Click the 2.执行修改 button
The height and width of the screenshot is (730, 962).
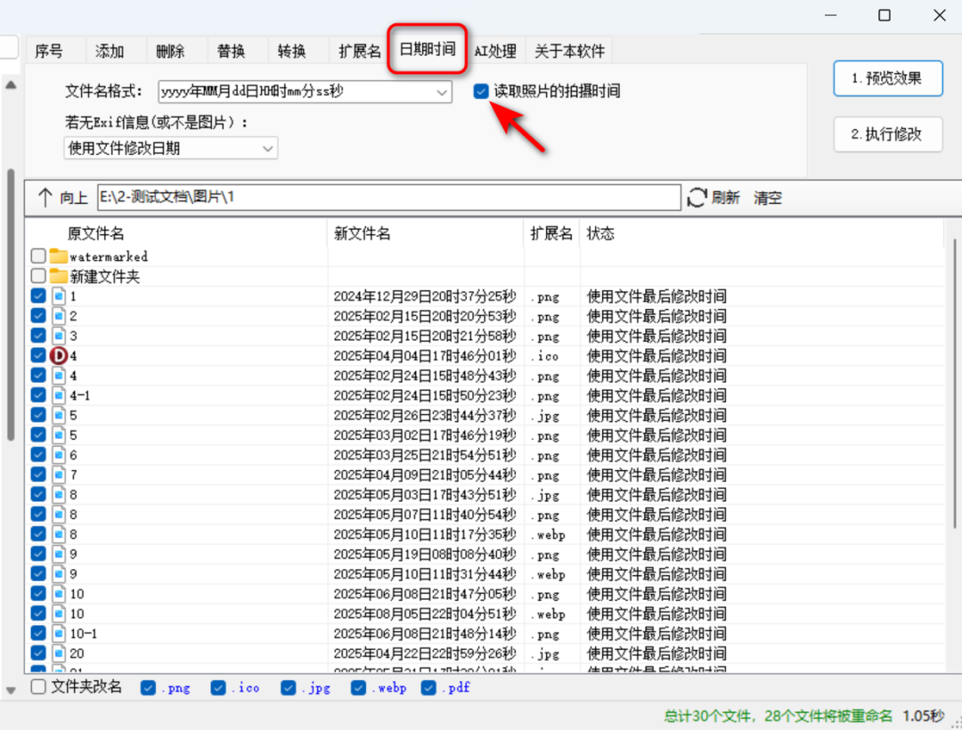coord(887,134)
